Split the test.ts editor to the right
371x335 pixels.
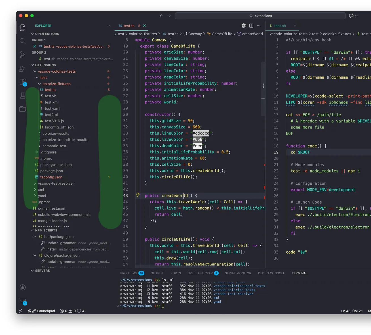pyautogui.click(x=251, y=26)
